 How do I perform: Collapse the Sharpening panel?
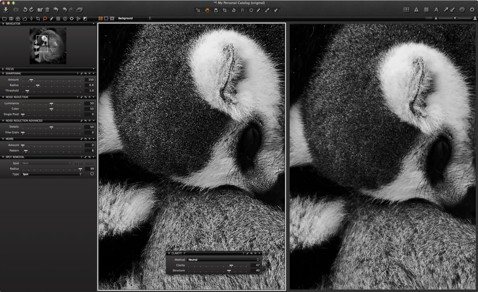click(4, 73)
